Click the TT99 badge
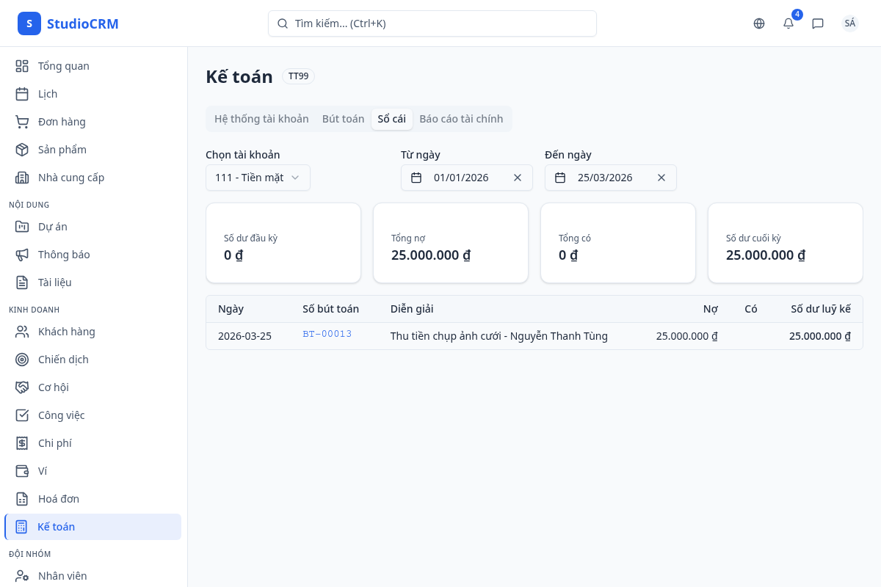 coord(298,76)
